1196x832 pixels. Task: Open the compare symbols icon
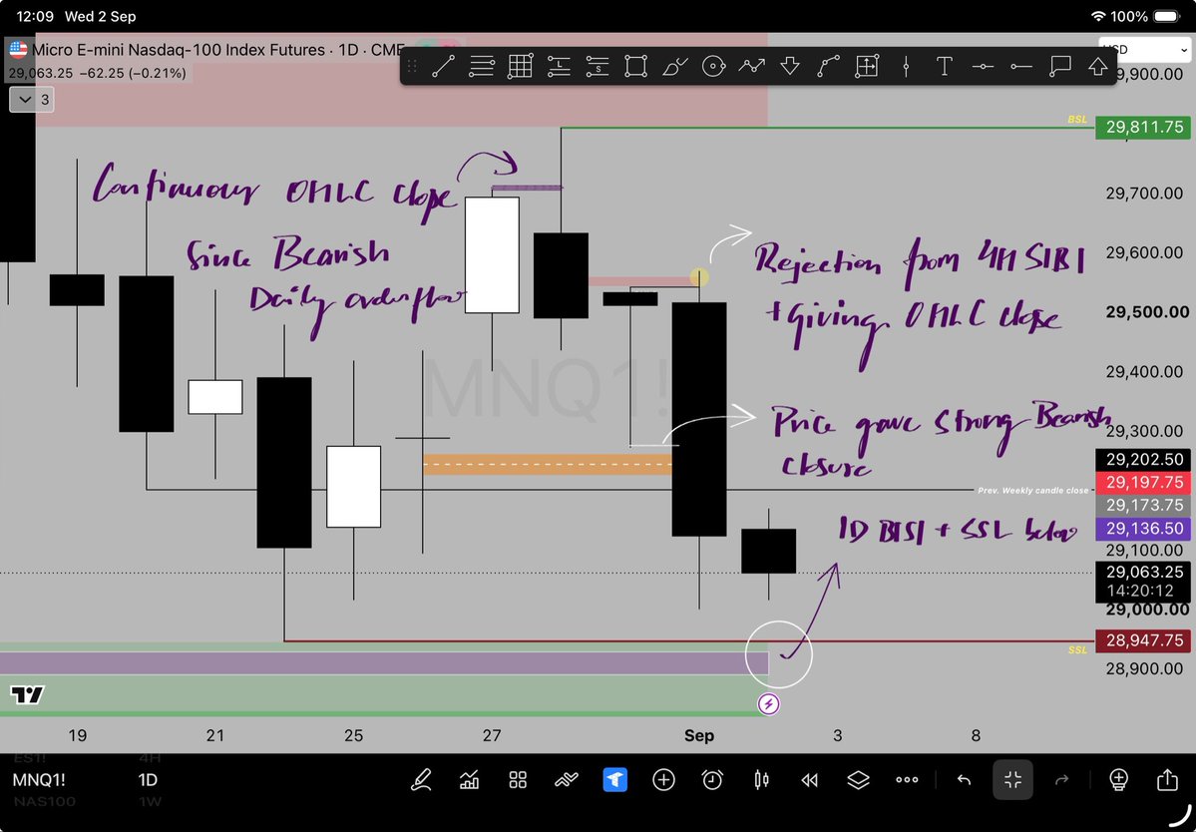[x=566, y=779]
